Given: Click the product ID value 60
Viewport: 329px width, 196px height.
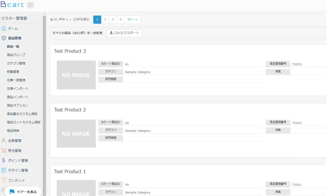Looking at the screenshot, I should tap(127, 123).
